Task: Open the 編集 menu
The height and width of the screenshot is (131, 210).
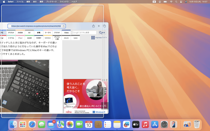Action: 28,2
